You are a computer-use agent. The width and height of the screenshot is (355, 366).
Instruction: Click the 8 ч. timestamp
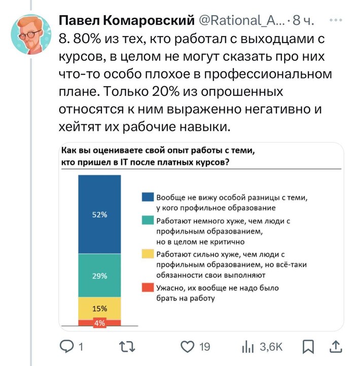[304, 20]
